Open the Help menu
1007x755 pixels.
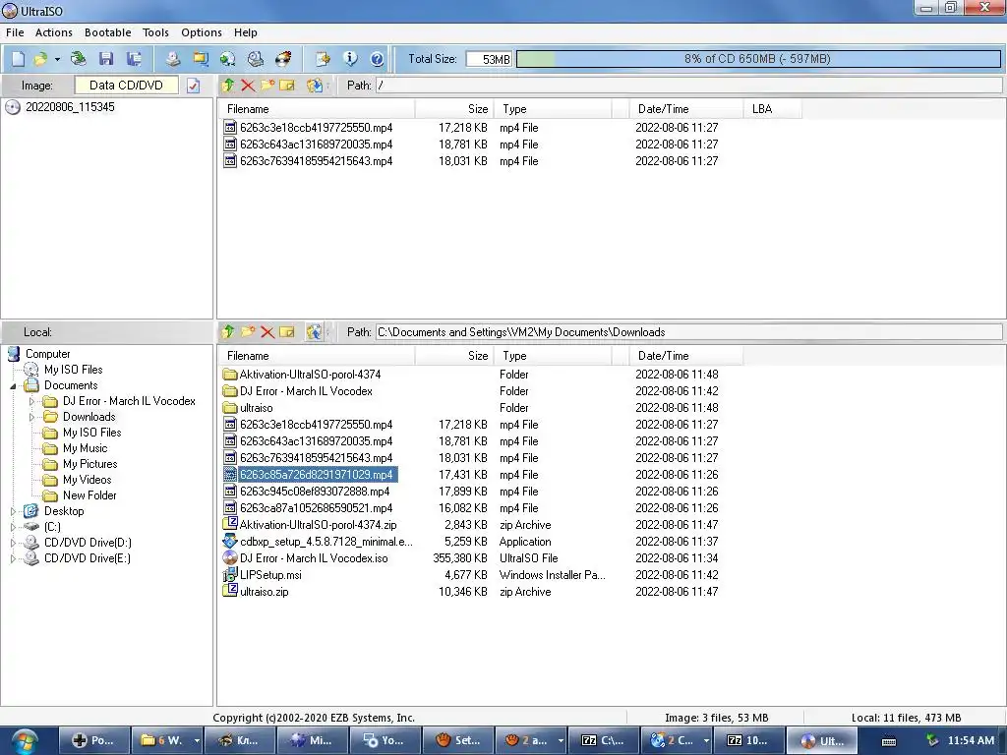[x=245, y=32]
